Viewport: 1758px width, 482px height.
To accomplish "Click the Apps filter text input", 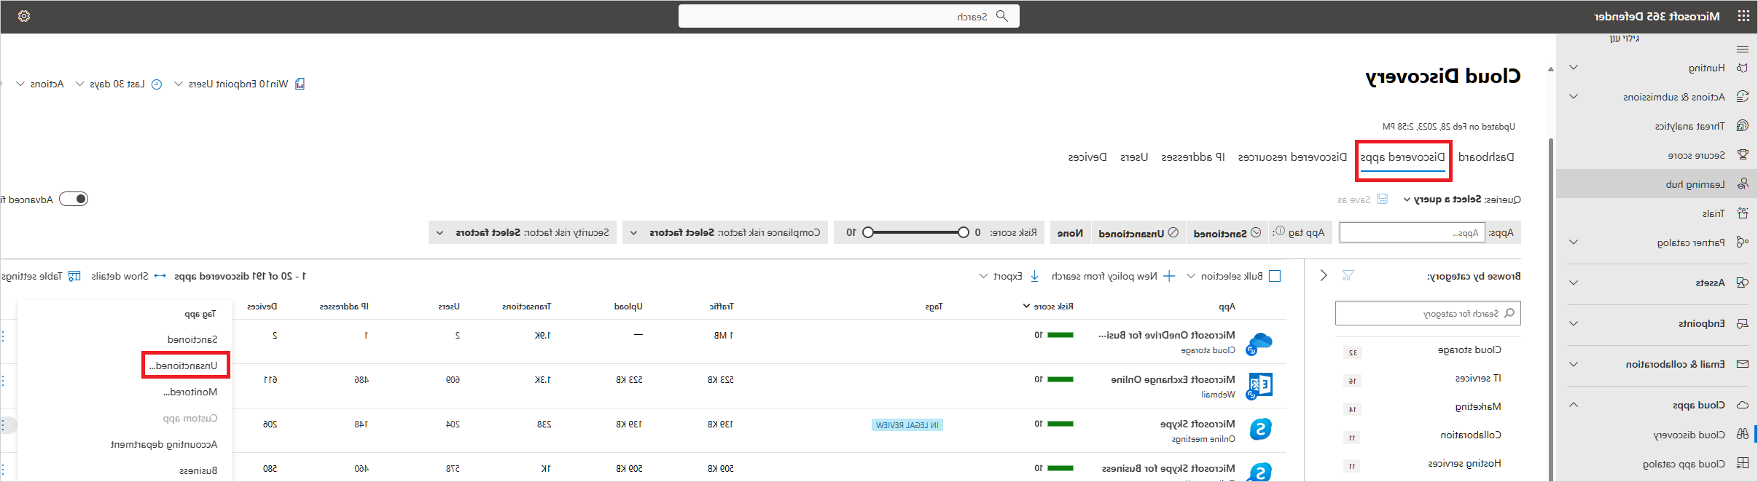I will [1412, 232].
